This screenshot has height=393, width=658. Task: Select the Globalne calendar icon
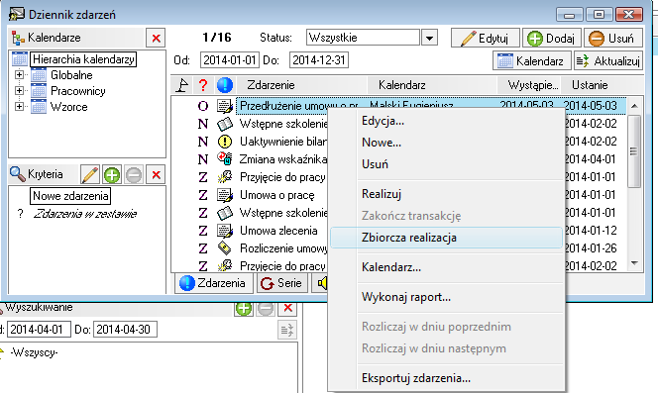coord(39,75)
